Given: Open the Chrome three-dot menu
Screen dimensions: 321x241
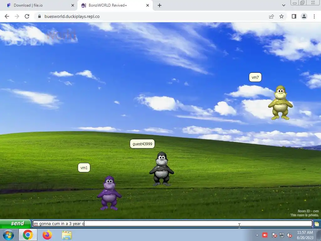Looking at the screenshot, I should tap(314, 16).
